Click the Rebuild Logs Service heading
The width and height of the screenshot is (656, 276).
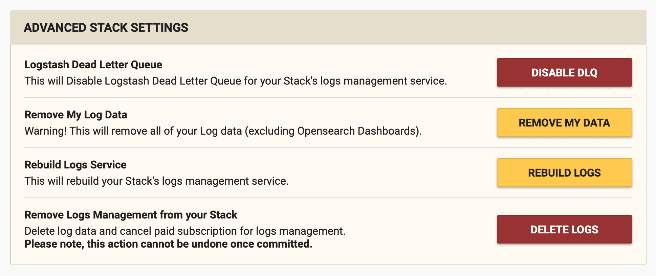[75, 165]
